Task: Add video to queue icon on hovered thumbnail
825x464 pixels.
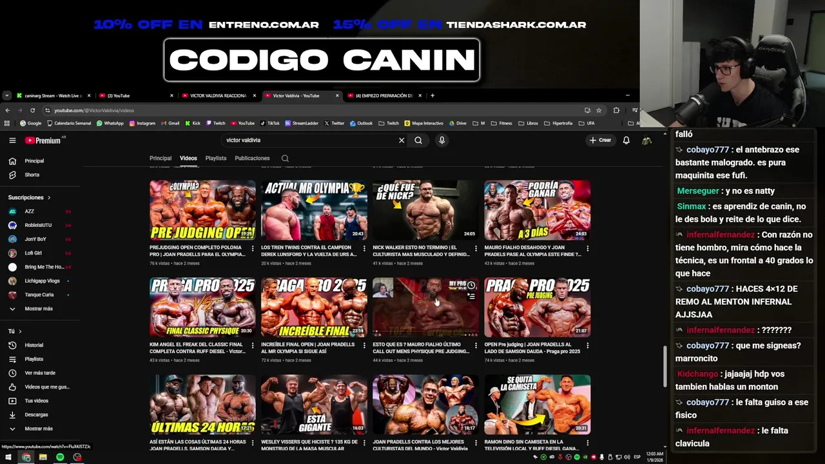Action: pos(471,296)
